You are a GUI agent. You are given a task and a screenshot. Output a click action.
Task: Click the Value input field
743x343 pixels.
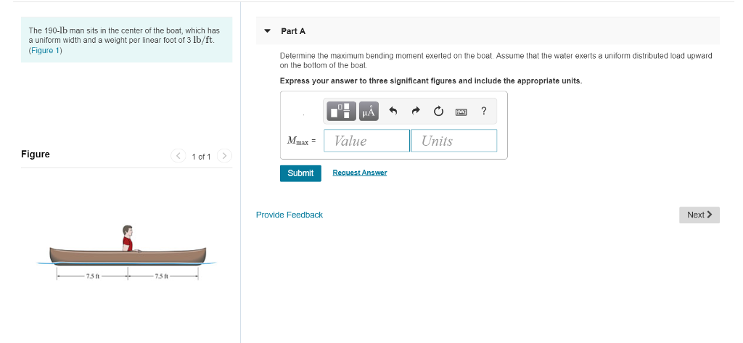click(366, 141)
